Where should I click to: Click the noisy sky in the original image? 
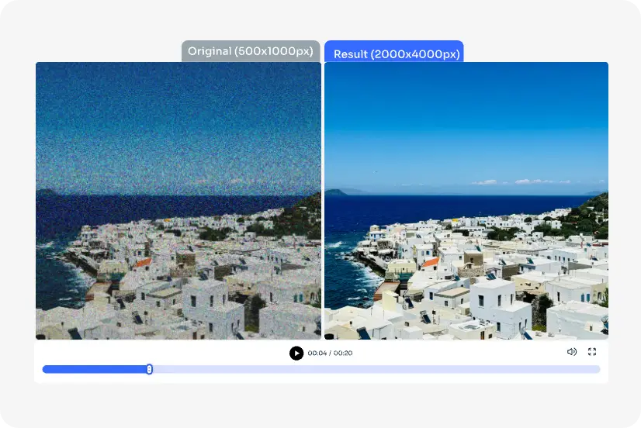178,123
